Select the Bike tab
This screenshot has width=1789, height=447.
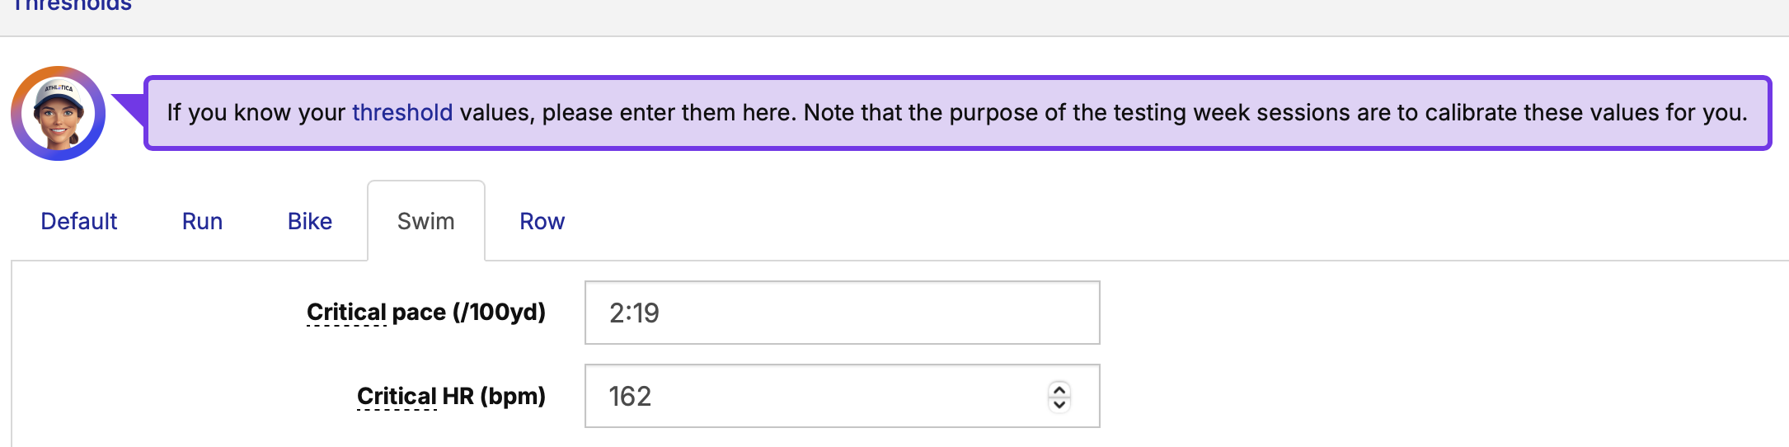pos(310,221)
